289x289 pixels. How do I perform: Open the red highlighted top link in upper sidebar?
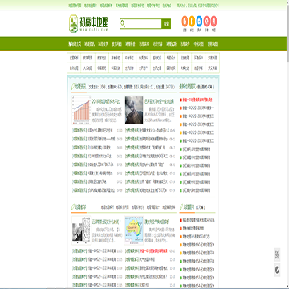(197, 100)
